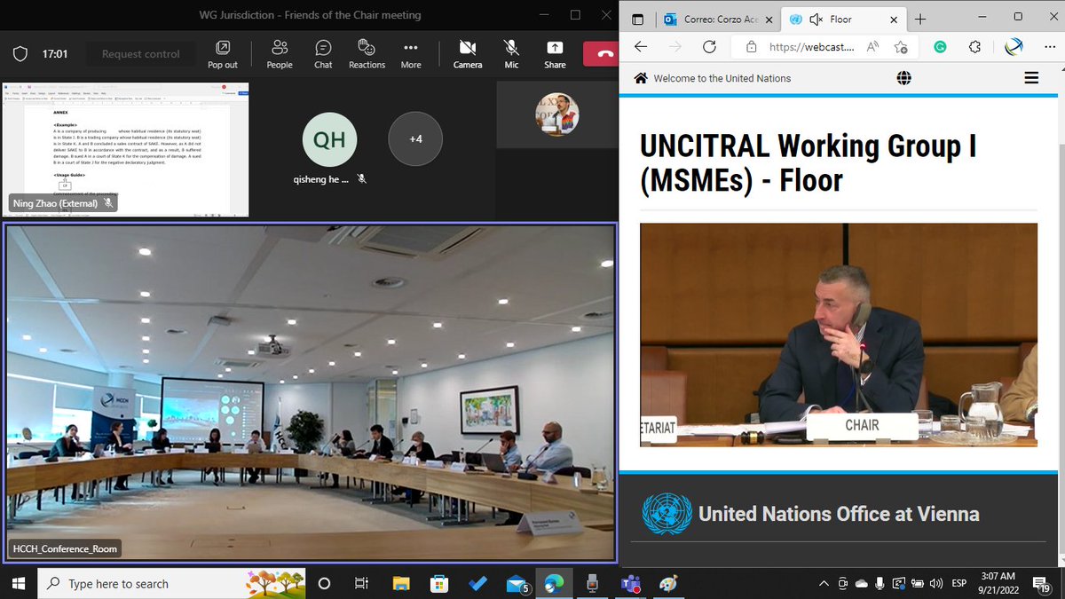Open the meeting Chat panel

322,53
